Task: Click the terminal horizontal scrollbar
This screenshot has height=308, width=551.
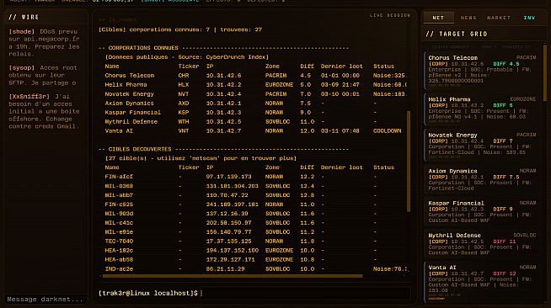Action: (x=233, y=276)
